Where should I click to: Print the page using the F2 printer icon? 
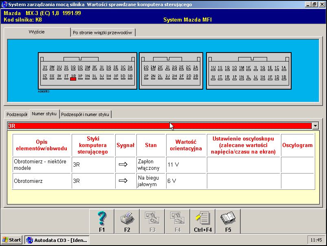pos(127,222)
